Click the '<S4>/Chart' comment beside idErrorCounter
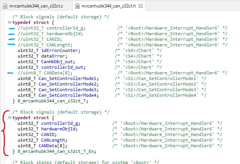240x164 pixels. point(138,50)
